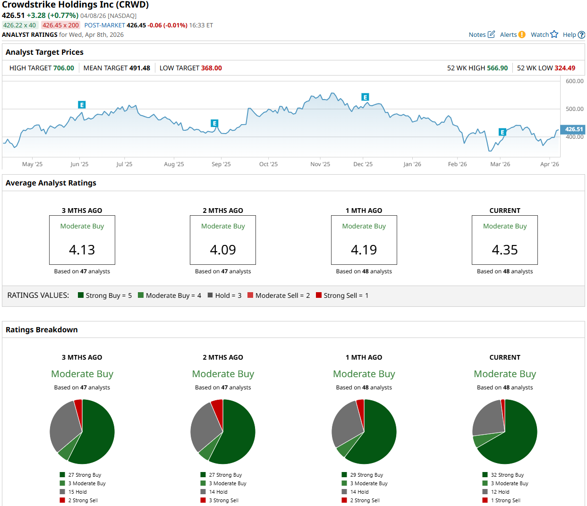Click the 1 Mth Ago 4.19 rating box

point(364,240)
